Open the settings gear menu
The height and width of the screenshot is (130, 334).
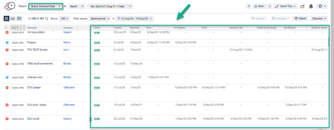(322, 6)
